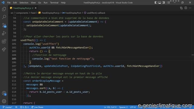
Task: Open the Search view in activity bar
Action: pos(4,17)
